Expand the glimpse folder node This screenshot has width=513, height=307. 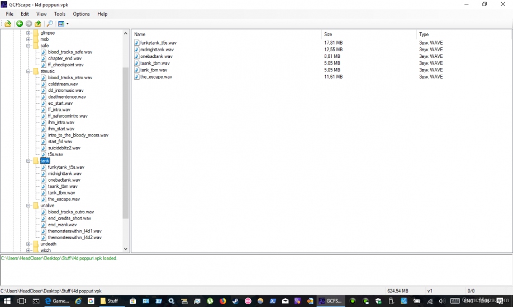pos(28,33)
